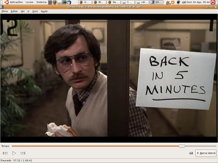Click the Ubuntu logo on the panel
The width and height of the screenshot is (218, 163).
tap(7, 2)
